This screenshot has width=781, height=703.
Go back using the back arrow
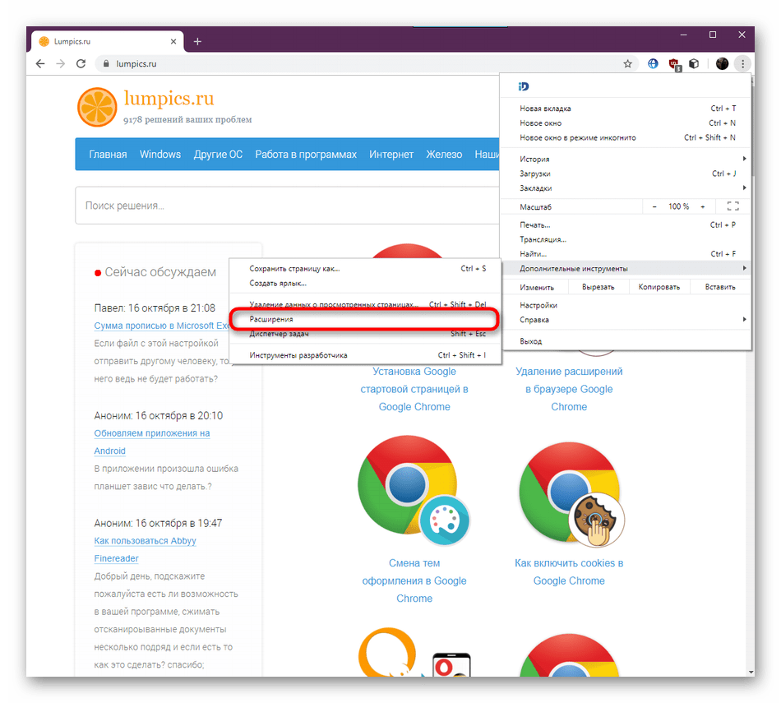click(x=40, y=63)
